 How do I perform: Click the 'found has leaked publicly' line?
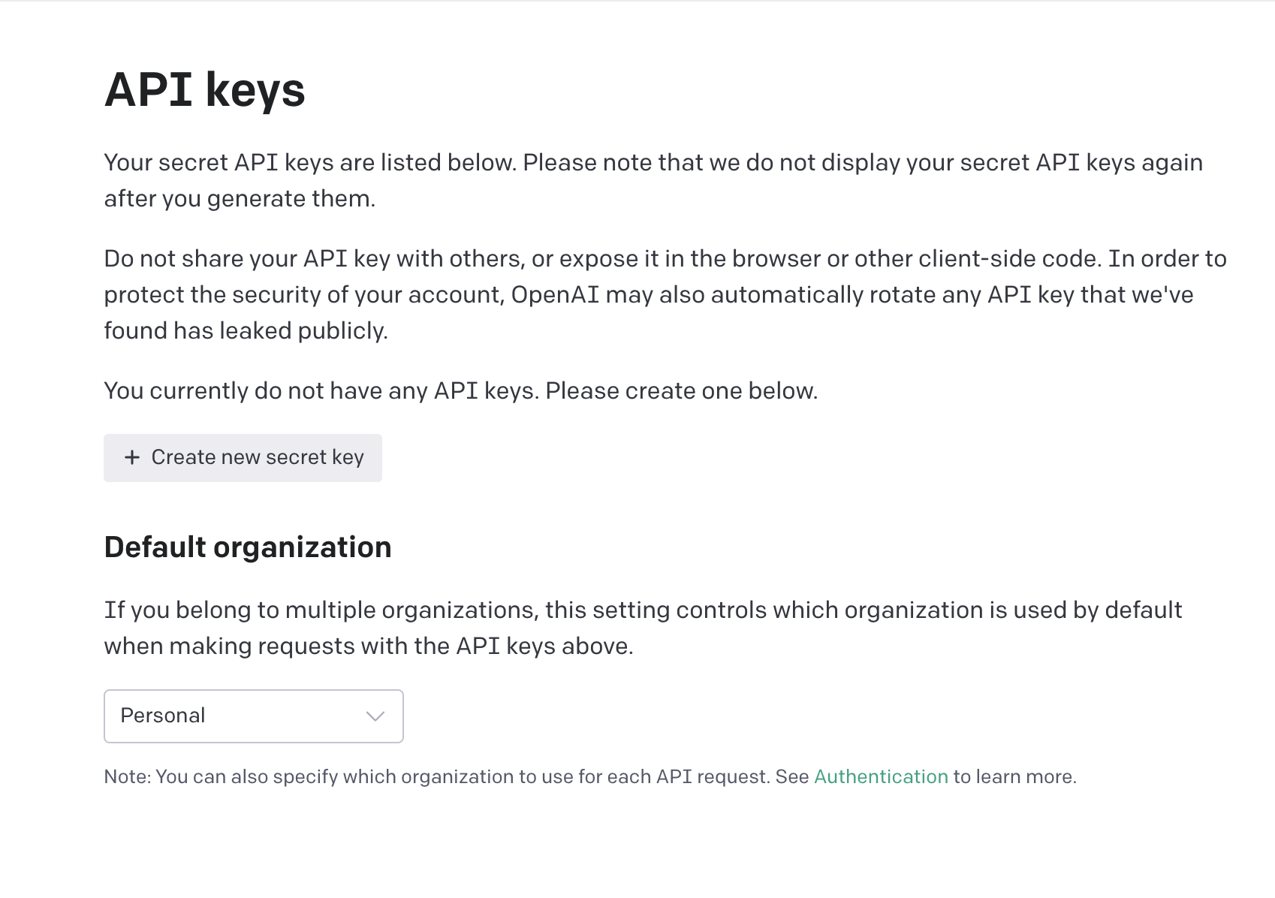246,331
